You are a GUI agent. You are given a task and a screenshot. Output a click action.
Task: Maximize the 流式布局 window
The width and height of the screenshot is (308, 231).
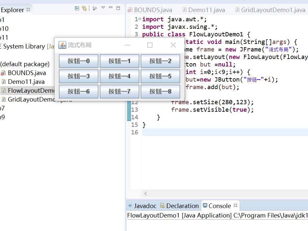pos(150,45)
